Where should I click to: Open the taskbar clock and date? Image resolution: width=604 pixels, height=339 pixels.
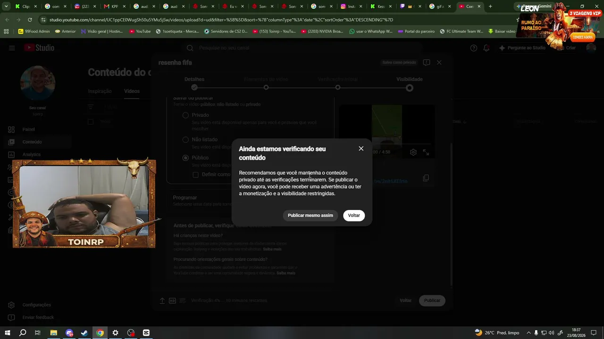pyautogui.click(x=576, y=333)
